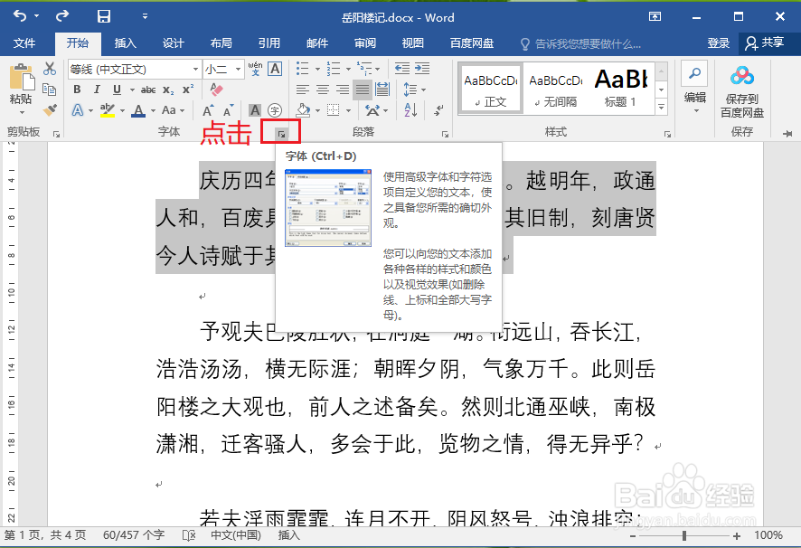Viewport: 801px width, 548px height.
Task: Switch to the 审阅 ribbon tab
Action: tap(364, 43)
